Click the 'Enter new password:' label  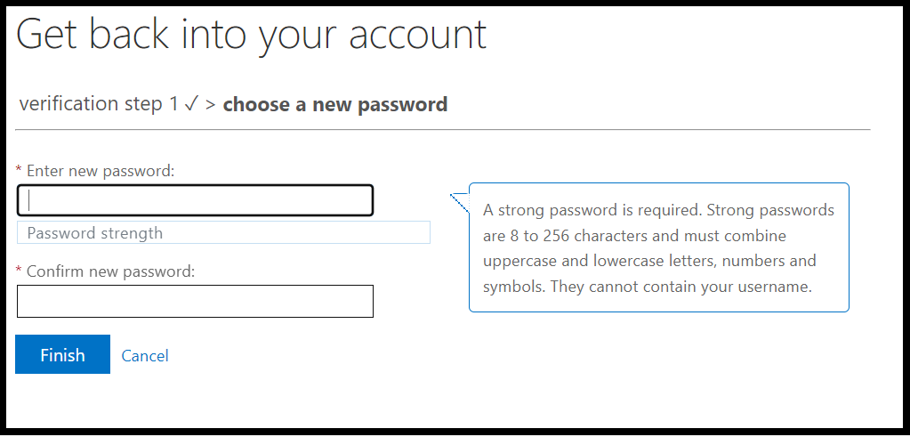pyautogui.click(x=101, y=170)
